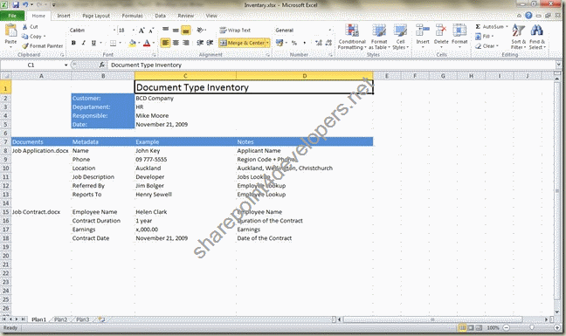The height and width of the screenshot is (336, 566).
Task: Click Decrease Decimal icon
Action: point(328,43)
